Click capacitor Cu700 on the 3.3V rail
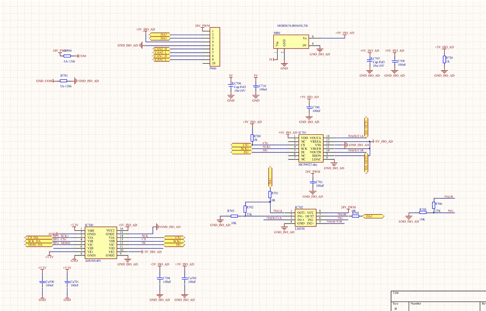The height and width of the screenshot is (311, 486). (x=42, y=284)
